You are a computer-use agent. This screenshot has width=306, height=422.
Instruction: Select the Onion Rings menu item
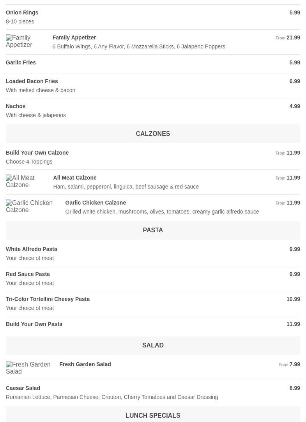point(153,17)
